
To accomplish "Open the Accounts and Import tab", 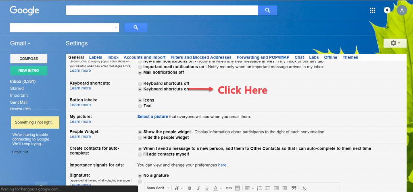I will [x=145, y=57].
